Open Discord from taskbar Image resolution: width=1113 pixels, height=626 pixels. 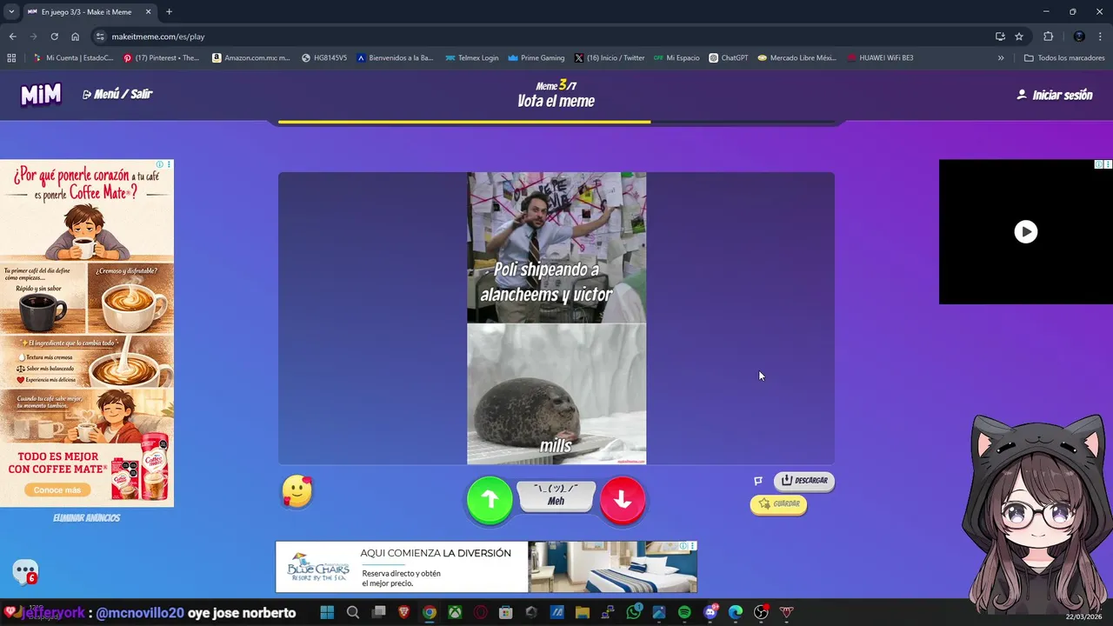click(x=710, y=613)
